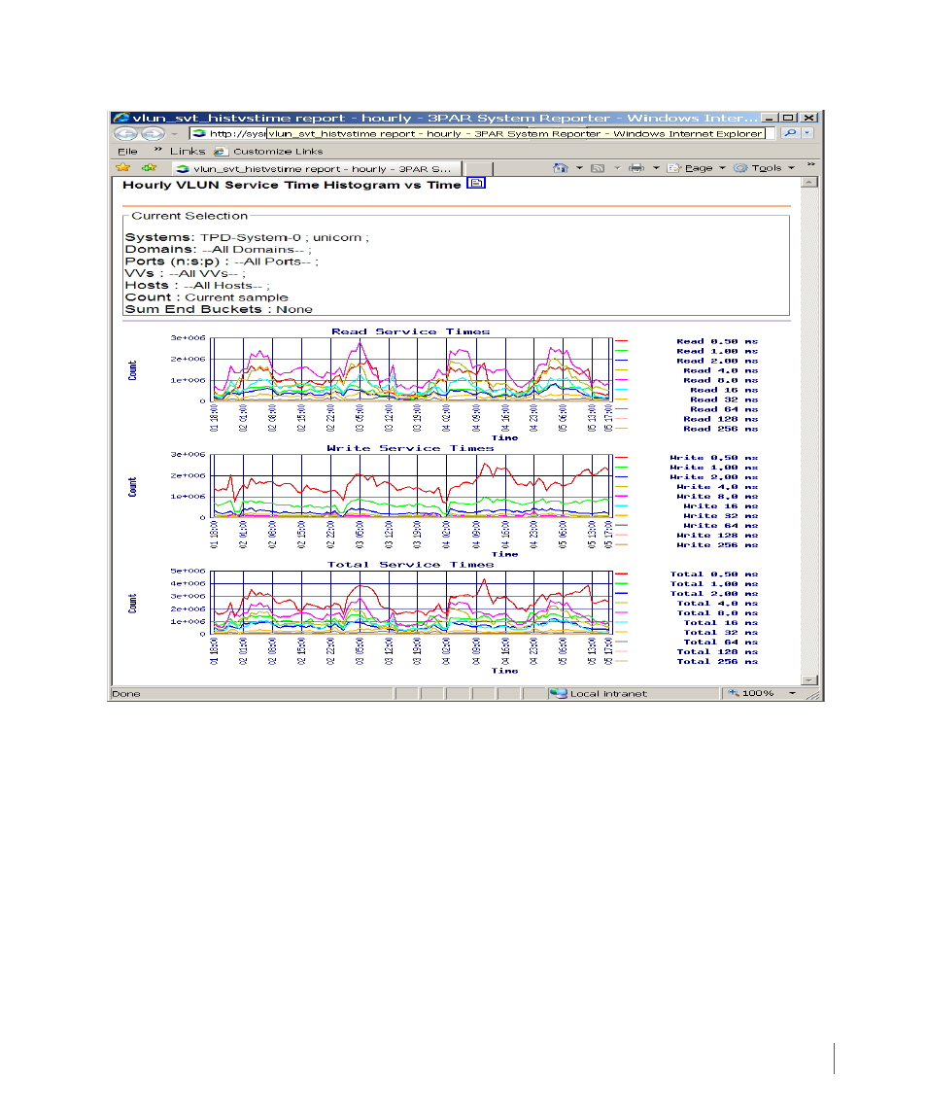Expand the search options dropdown arrow

tap(807, 133)
